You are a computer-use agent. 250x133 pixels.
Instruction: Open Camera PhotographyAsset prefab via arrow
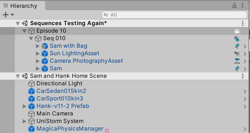click(x=245, y=61)
